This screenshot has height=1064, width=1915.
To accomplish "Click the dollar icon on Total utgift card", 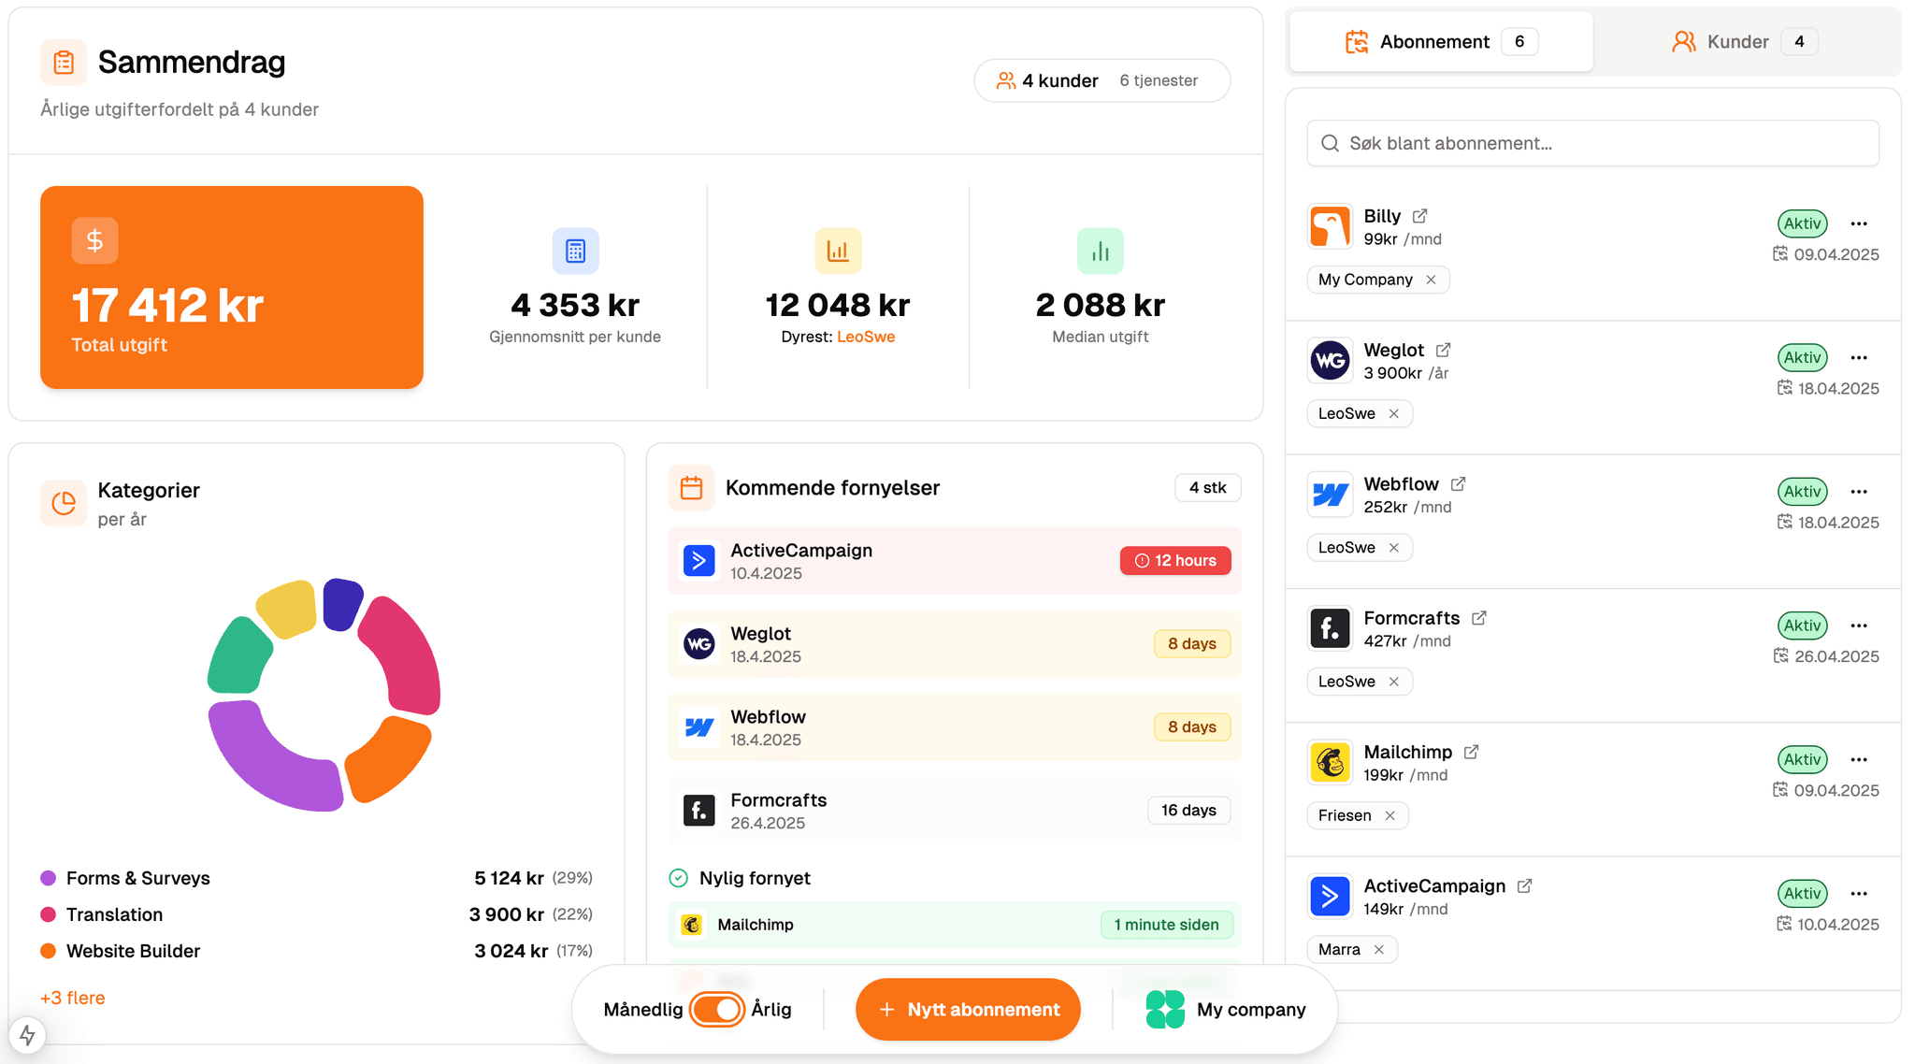I will (94, 240).
